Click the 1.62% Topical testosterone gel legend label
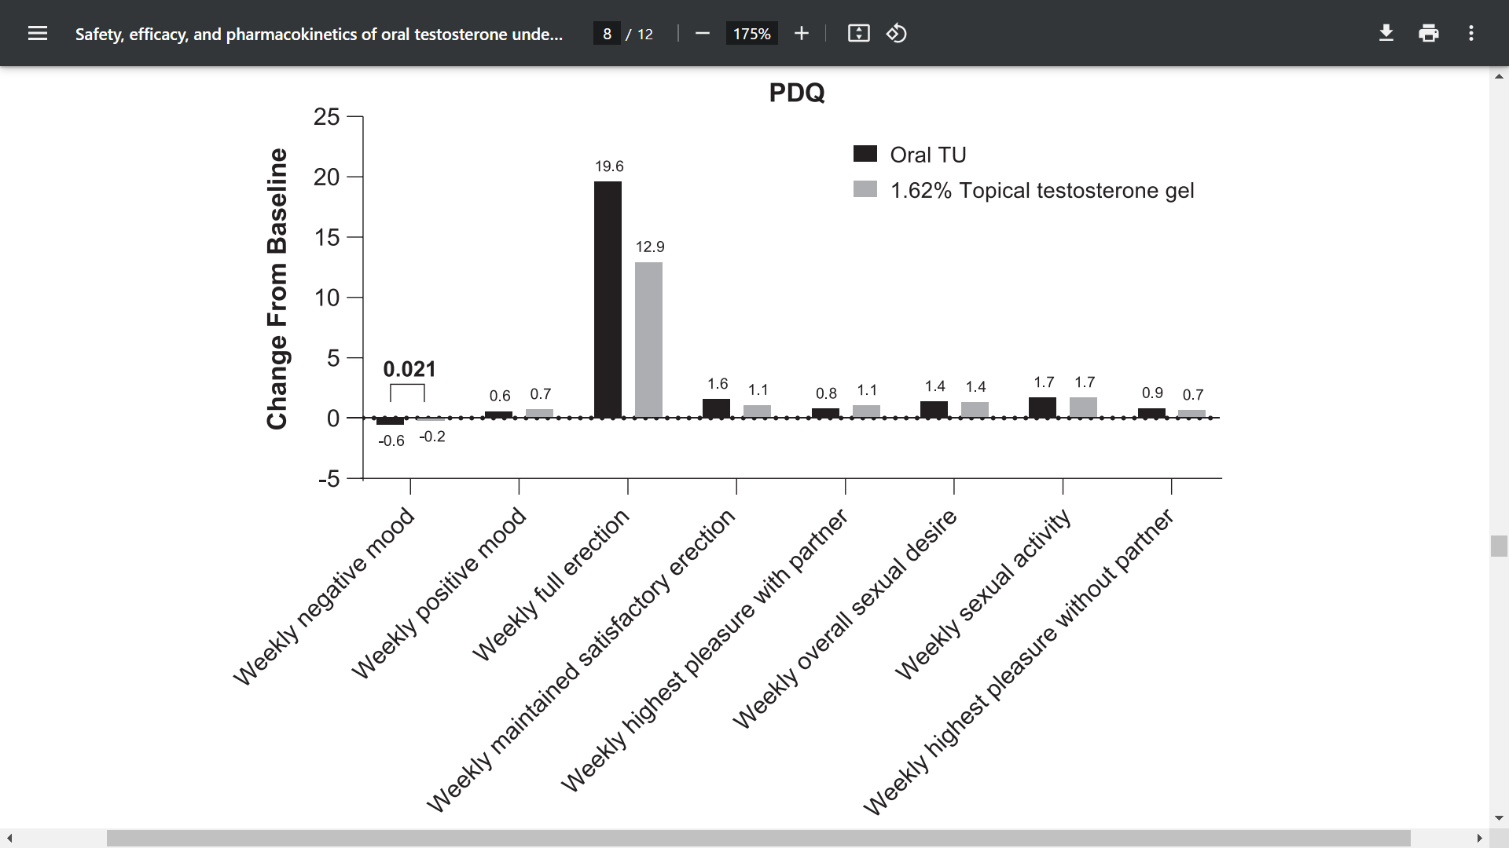Screen dimensions: 1509x848 point(1042,191)
